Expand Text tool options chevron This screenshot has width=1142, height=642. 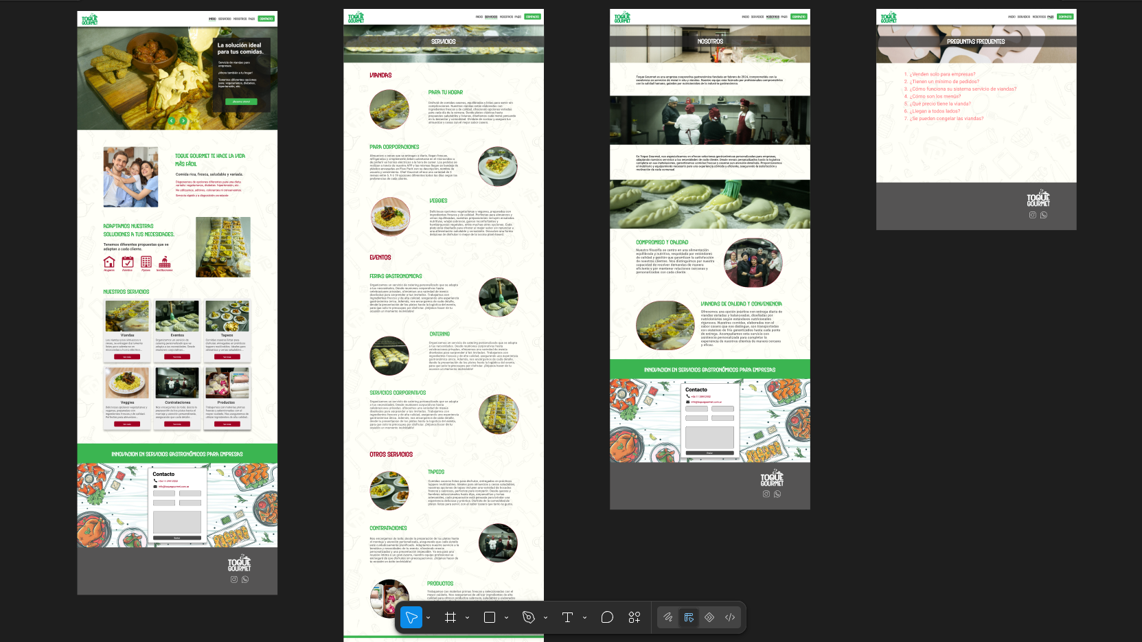pos(585,618)
